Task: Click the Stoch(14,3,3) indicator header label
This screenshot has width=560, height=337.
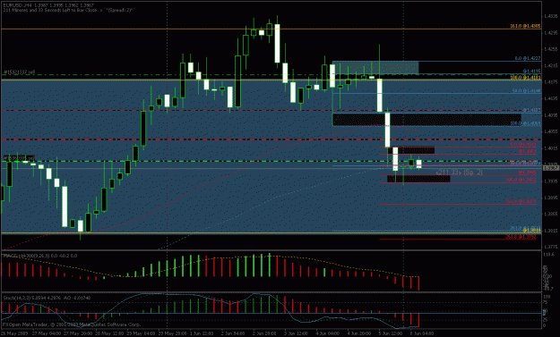Action: tap(46, 297)
